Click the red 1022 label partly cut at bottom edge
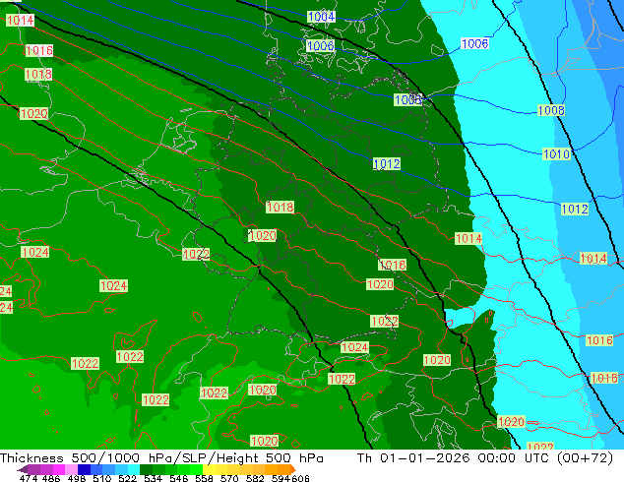The image size is (624, 482). (x=540, y=447)
